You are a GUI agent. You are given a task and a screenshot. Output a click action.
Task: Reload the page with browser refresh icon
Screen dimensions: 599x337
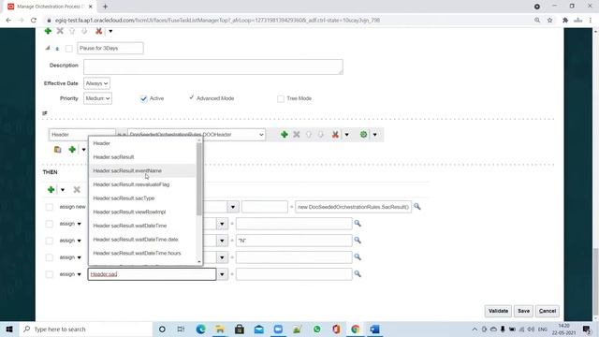pos(34,21)
